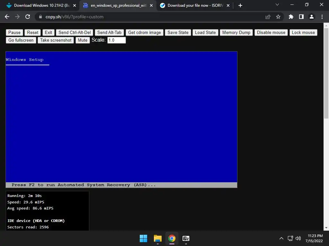
Task: Click the Windows Setup title text
Action: click(x=24, y=60)
